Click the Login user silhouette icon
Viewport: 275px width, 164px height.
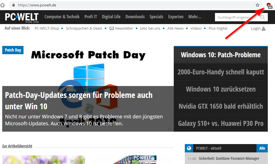(x=263, y=28)
